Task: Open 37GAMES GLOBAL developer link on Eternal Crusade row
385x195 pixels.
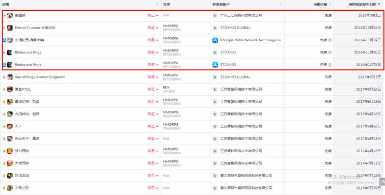Action: click(x=235, y=28)
